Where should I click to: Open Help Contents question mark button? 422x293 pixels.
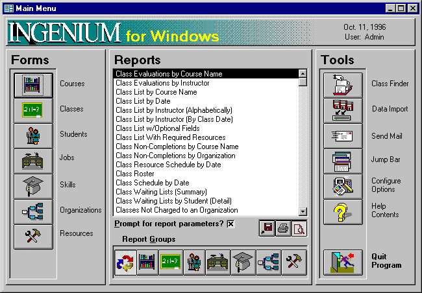pos(343,212)
